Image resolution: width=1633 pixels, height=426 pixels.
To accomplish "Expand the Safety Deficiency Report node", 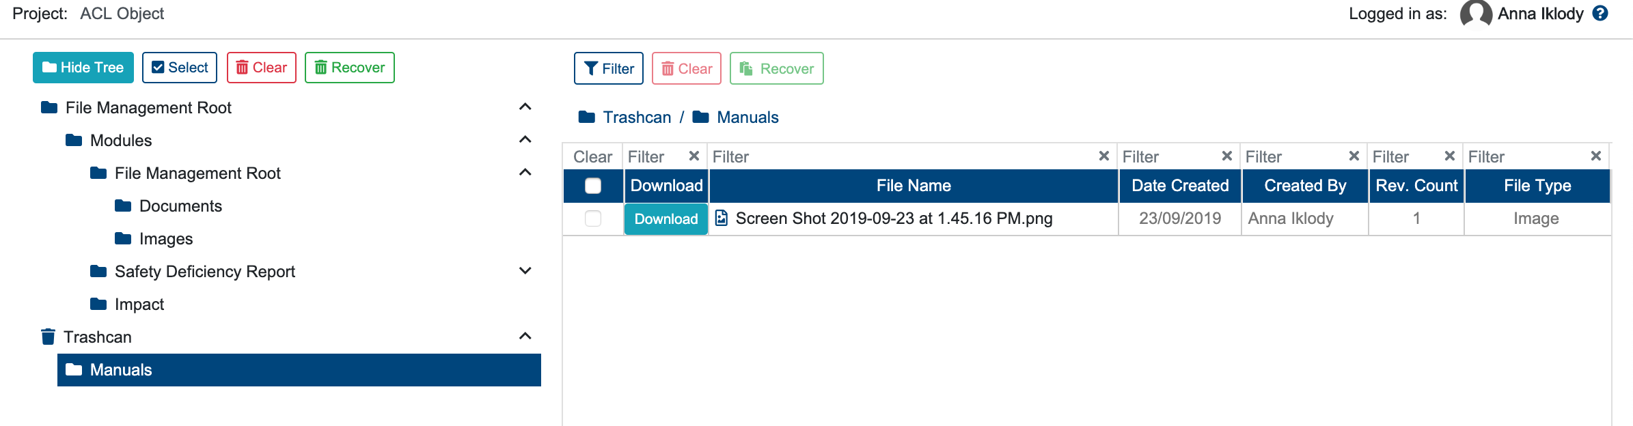I will point(525,270).
